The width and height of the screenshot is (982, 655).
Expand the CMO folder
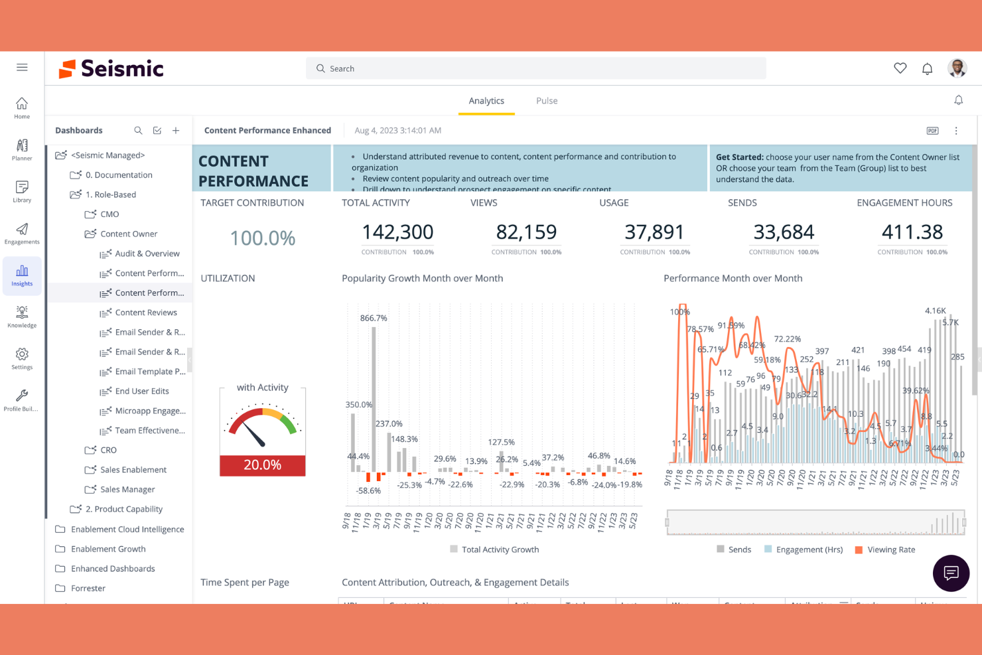pyautogui.click(x=102, y=214)
